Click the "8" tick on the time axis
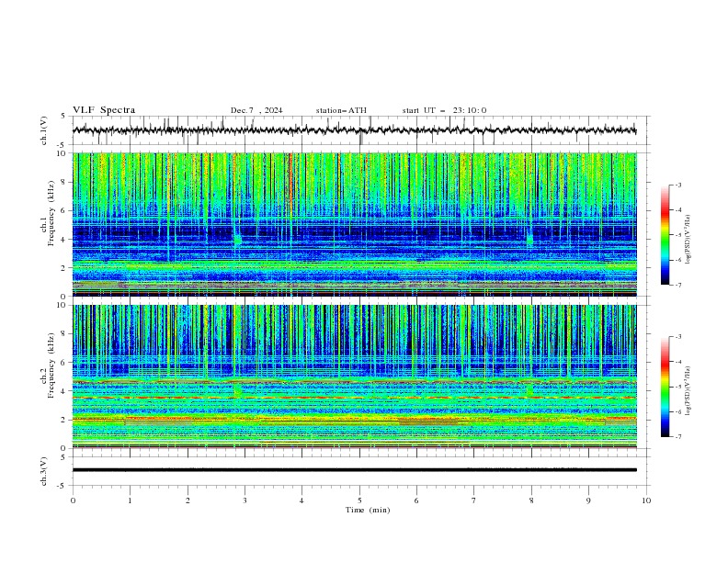This screenshot has width=728, height=562. pos(531,500)
